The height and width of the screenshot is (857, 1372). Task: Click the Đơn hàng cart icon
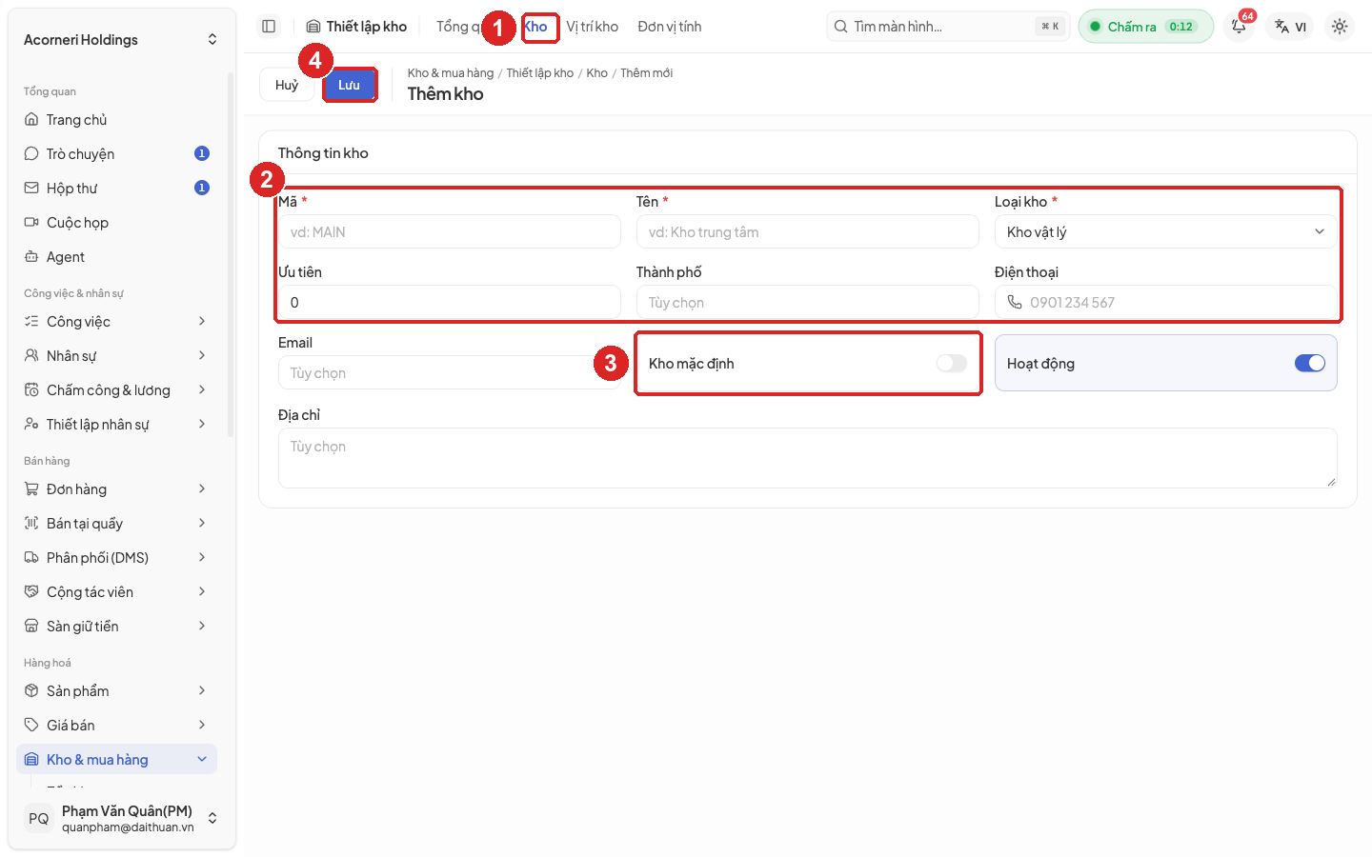31,489
